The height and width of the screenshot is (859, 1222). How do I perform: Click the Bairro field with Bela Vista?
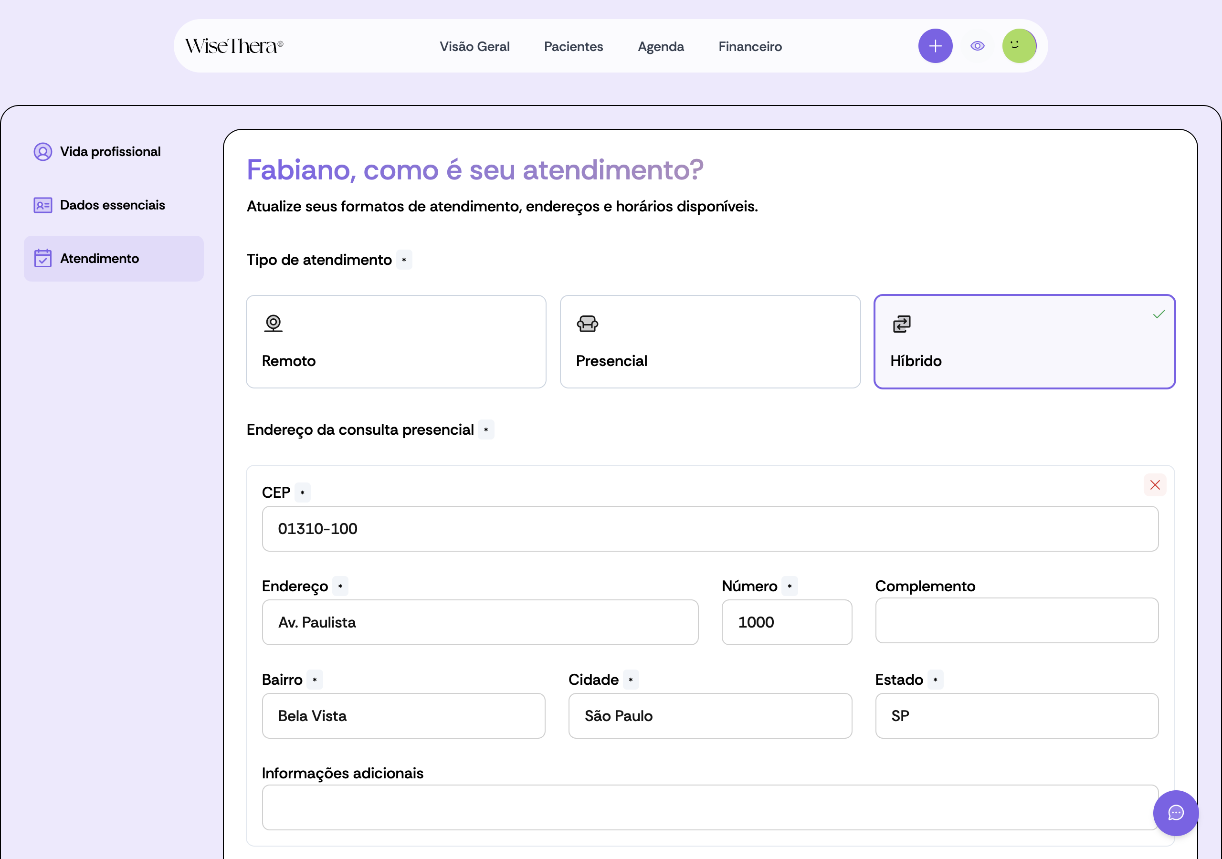coord(403,715)
